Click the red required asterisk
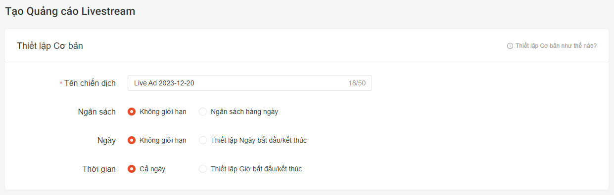Viewport: 614px width, 195px height. pyautogui.click(x=61, y=84)
